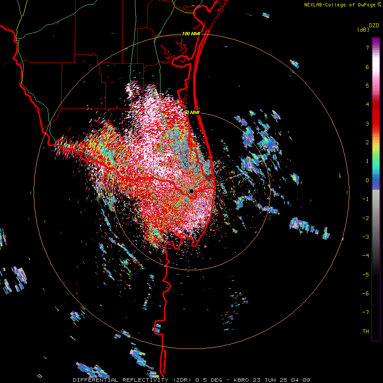Click the -6 value on the scale

(366, 294)
